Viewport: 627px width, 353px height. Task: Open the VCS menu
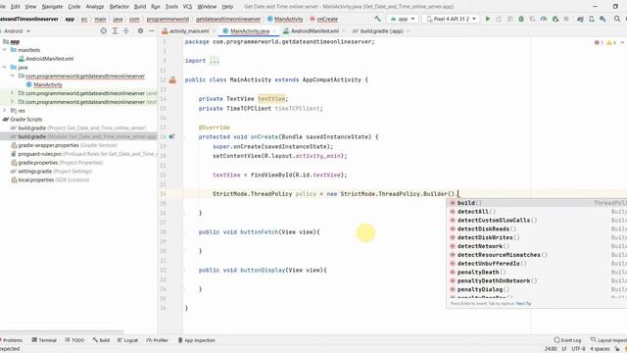tap(187, 7)
